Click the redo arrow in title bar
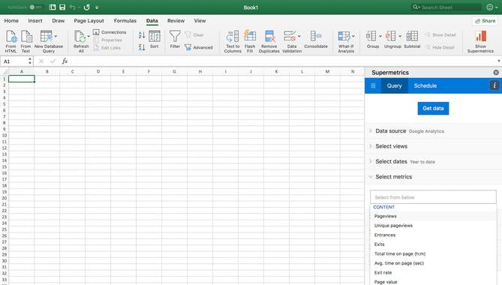Image resolution: width=502 pixels, height=285 pixels. coord(87,7)
